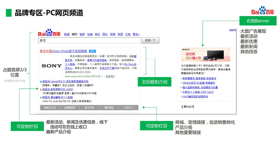Open the 地图 tab in Baidu nav

120,34
